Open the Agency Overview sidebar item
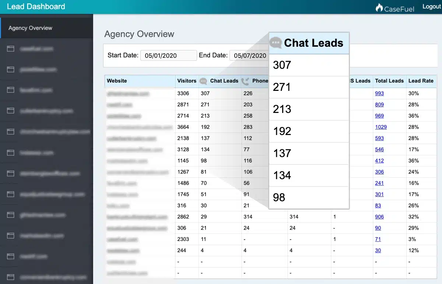 click(30, 28)
